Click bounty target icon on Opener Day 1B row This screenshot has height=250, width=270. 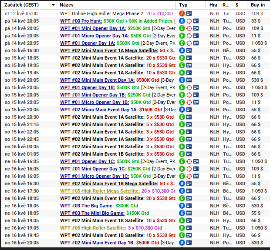click(x=189, y=87)
